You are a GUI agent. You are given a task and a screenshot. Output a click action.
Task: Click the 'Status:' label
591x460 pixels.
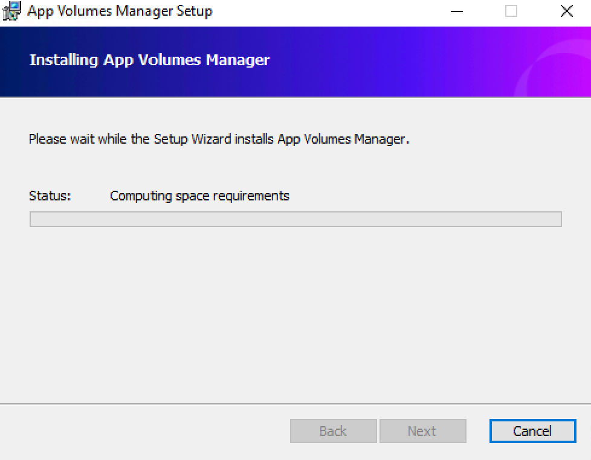(50, 196)
